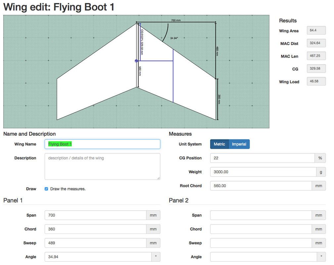Viewport: 334px width, 265px height.
Task: Click the Wing Area result 64.4
Action: [316, 30]
